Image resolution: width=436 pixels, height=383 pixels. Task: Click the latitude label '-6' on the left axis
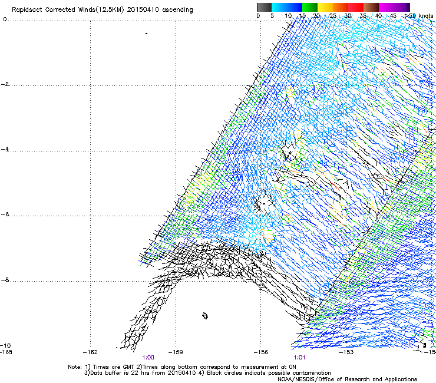click(x=5, y=214)
